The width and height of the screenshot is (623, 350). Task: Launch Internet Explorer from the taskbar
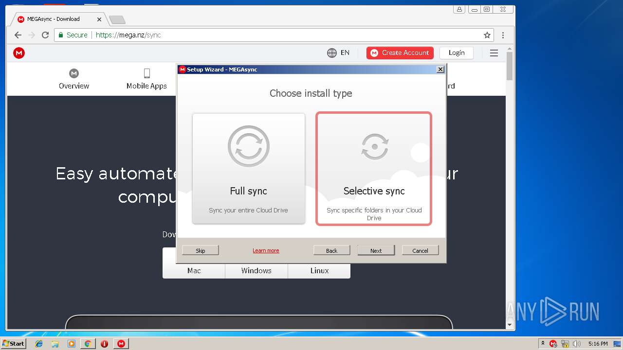[x=39, y=344]
